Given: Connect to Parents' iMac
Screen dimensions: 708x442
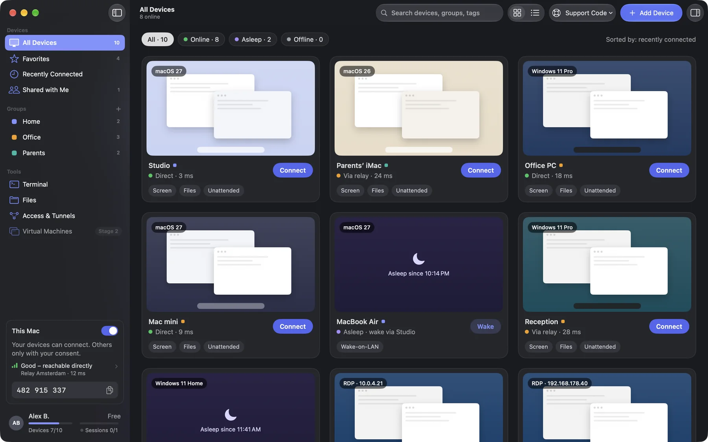Looking at the screenshot, I should [x=481, y=170].
